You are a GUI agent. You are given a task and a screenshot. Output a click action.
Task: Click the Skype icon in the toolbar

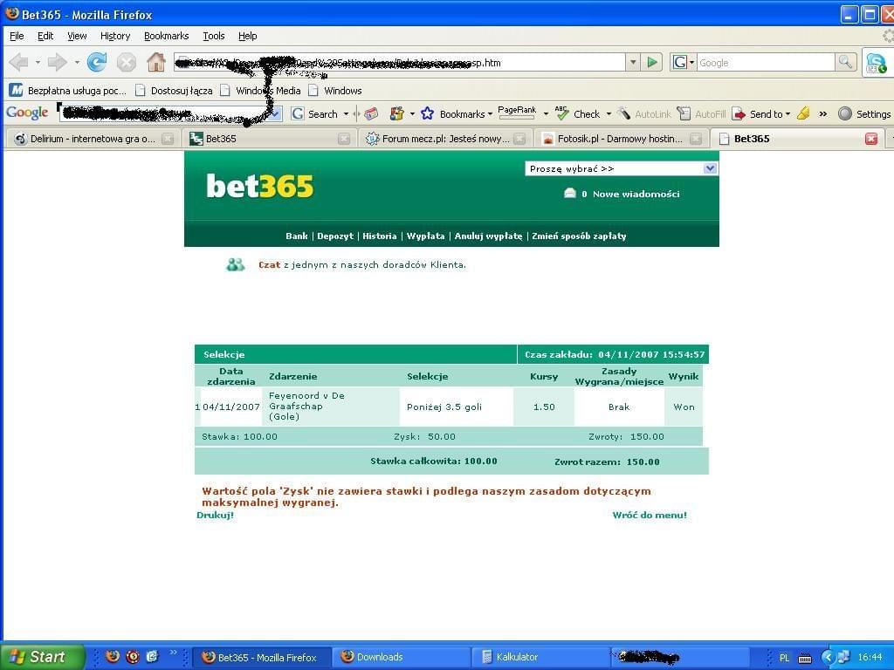876,63
